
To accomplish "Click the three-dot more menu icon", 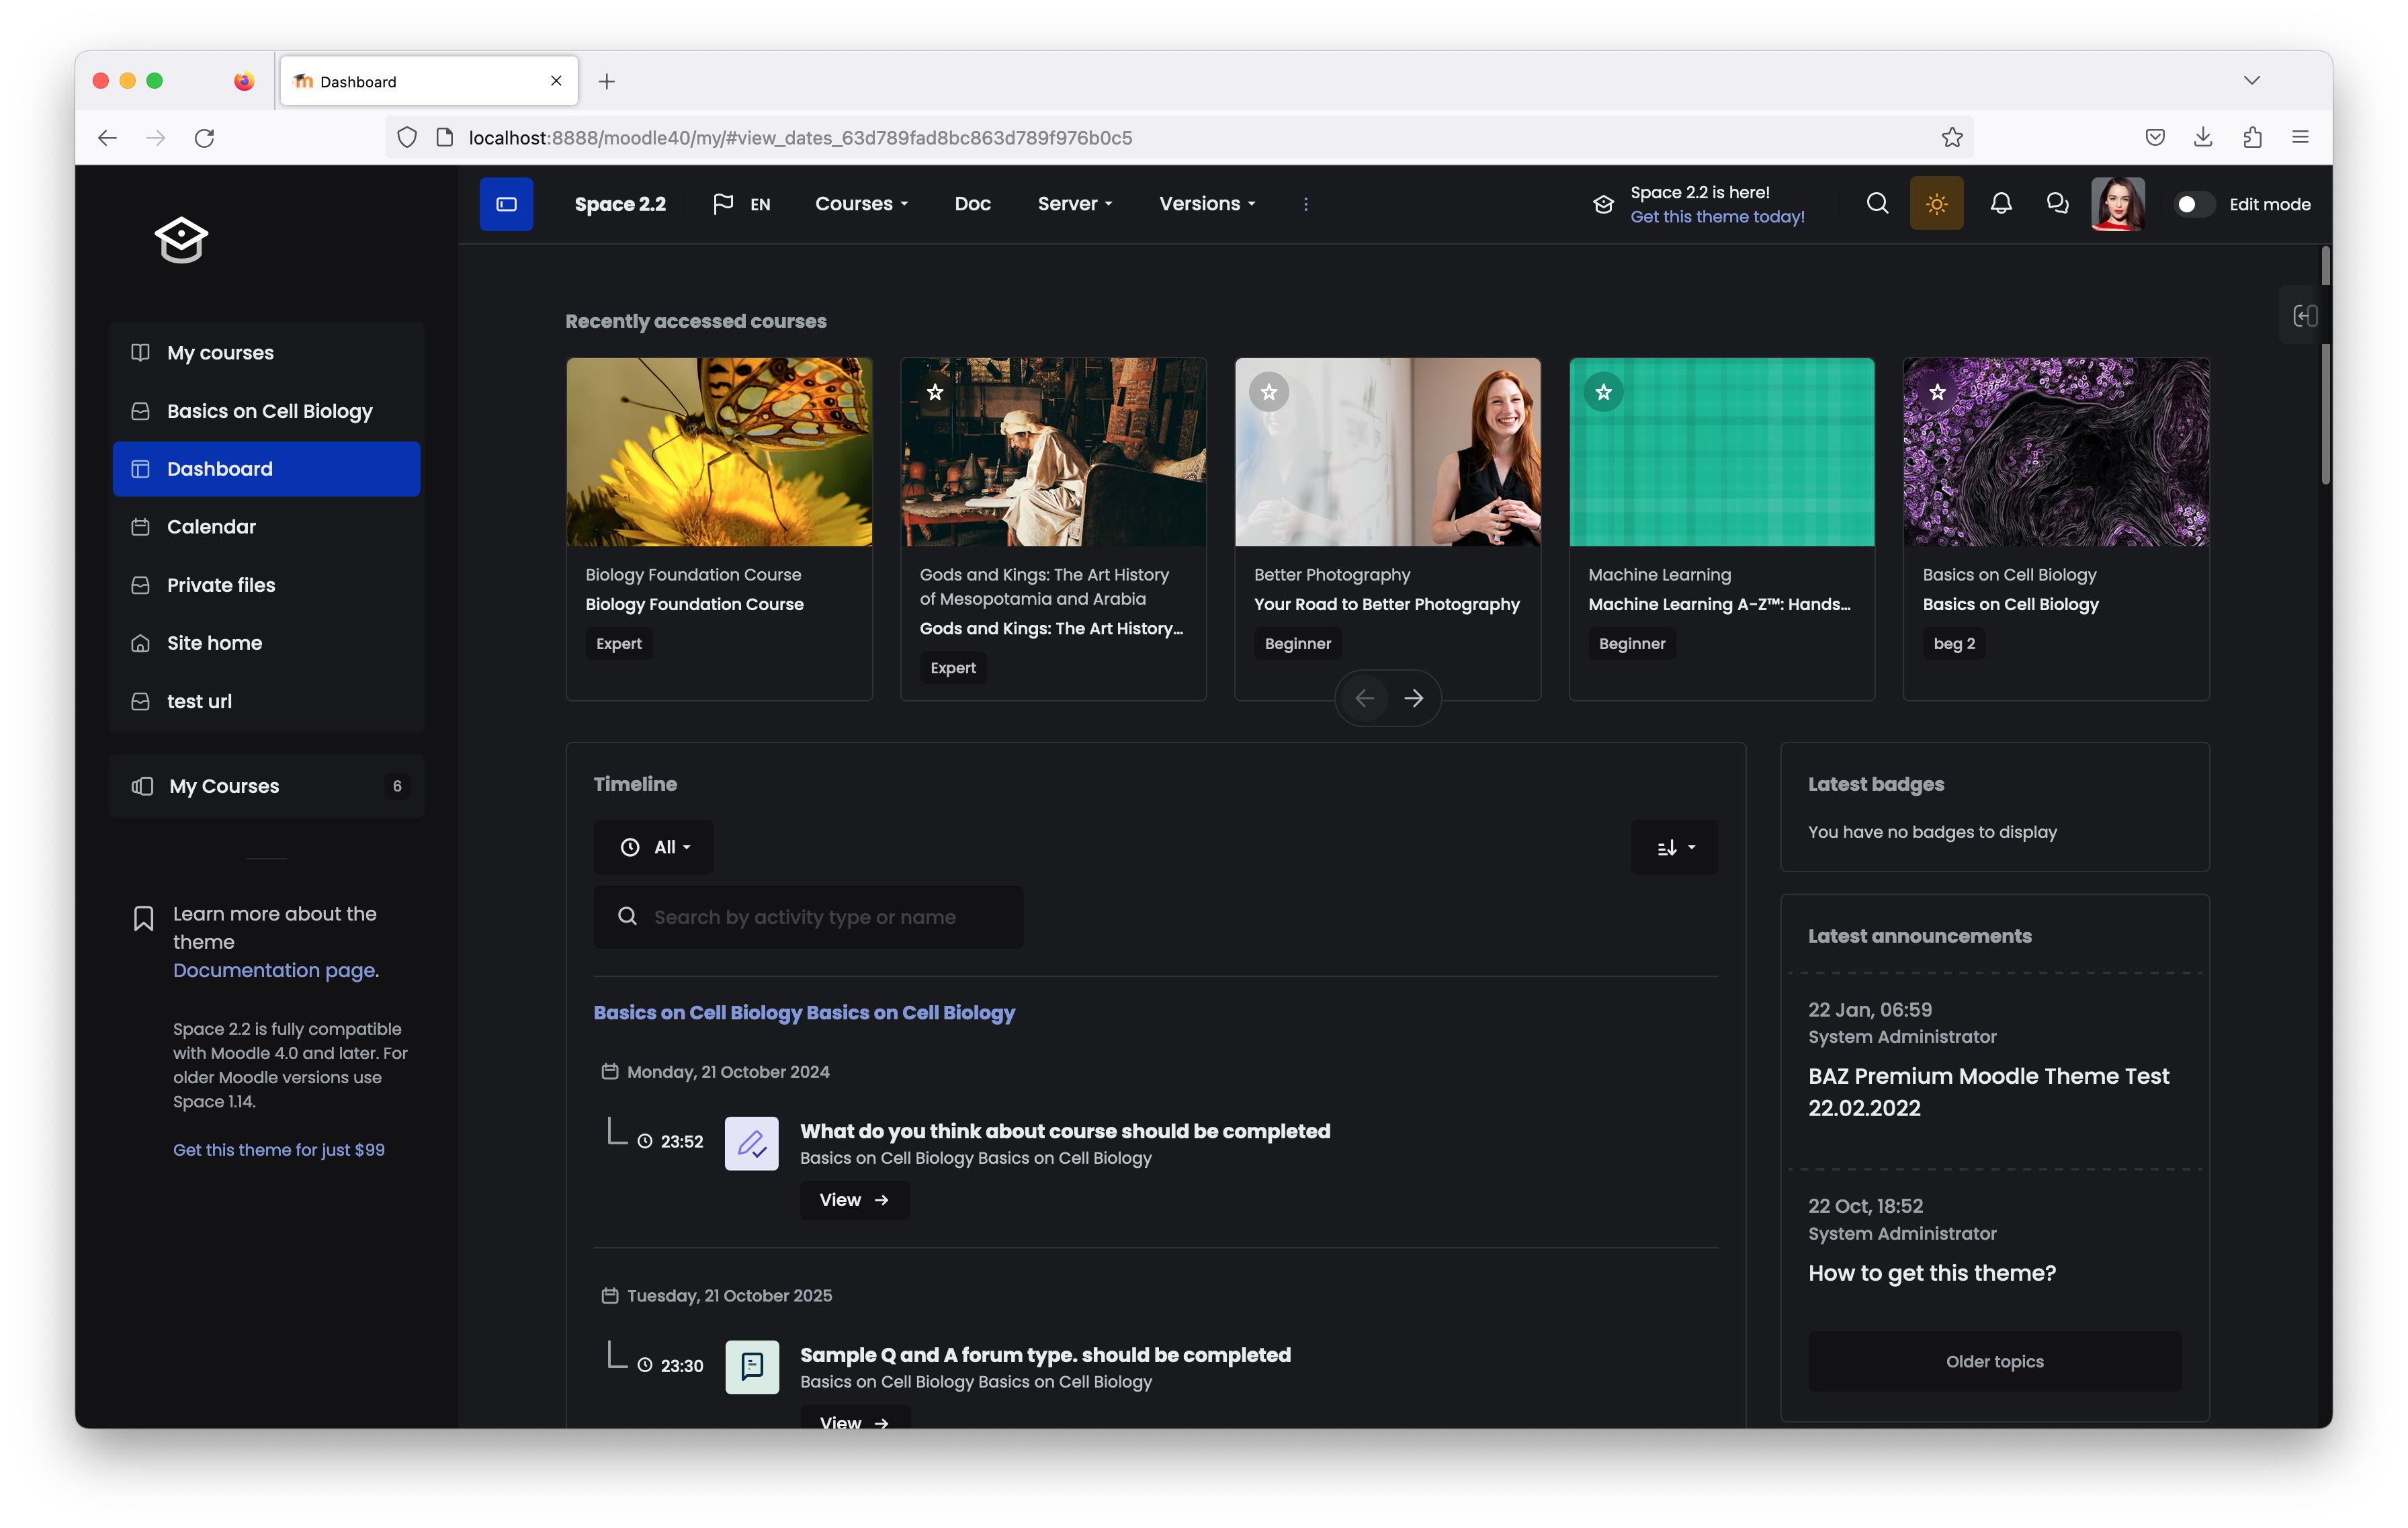I will coord(1305,204).
